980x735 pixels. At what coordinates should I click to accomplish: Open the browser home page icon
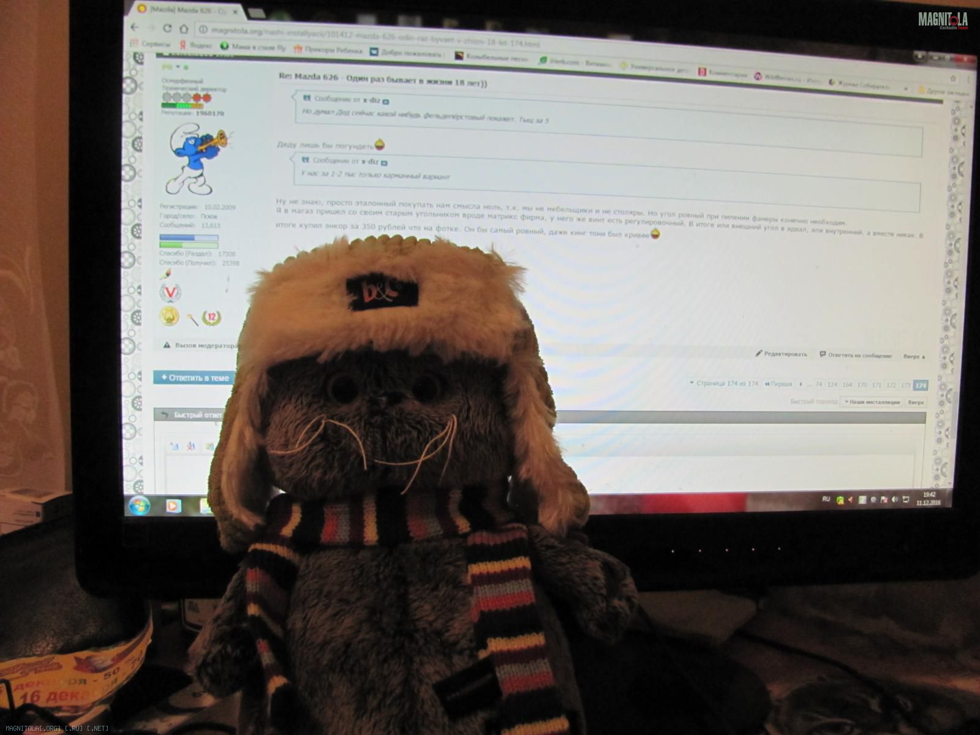tap(183, 29)
